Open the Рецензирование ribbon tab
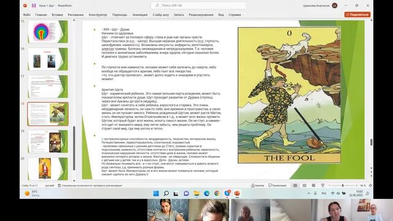This screenshot has height=221, width=393. (201, 15)
